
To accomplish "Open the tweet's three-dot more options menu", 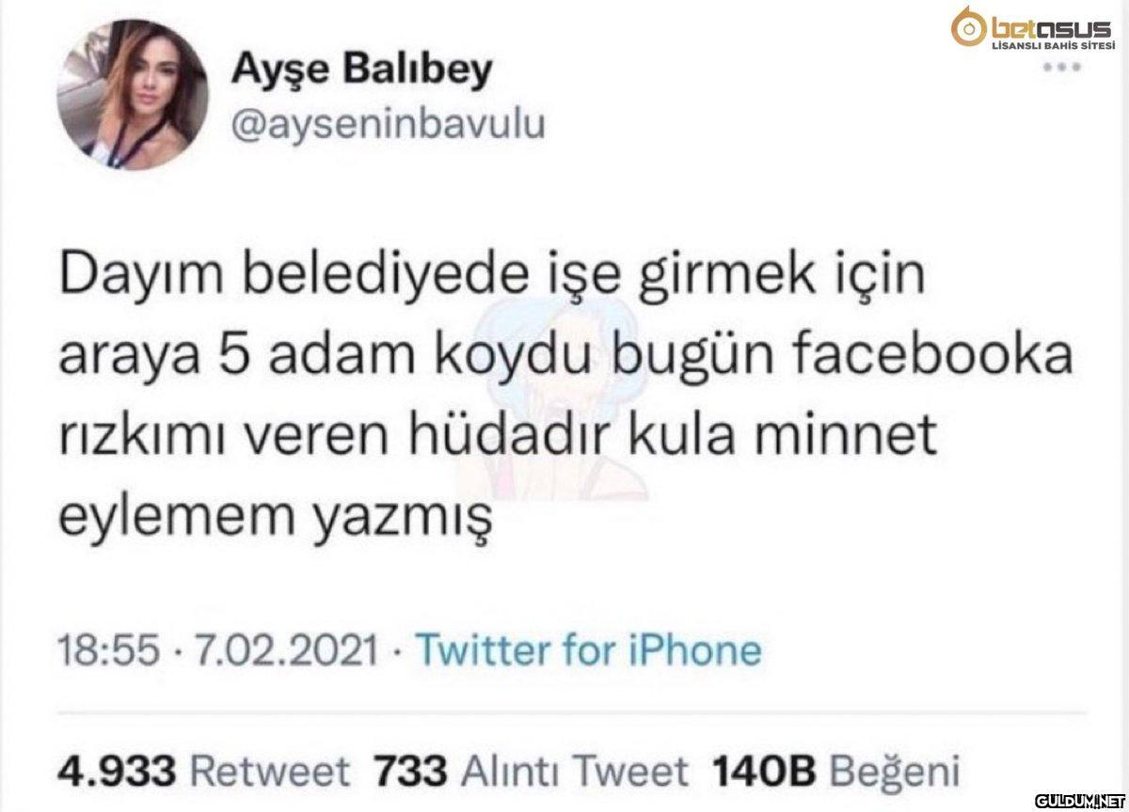I will click(x=1063, y=69).
